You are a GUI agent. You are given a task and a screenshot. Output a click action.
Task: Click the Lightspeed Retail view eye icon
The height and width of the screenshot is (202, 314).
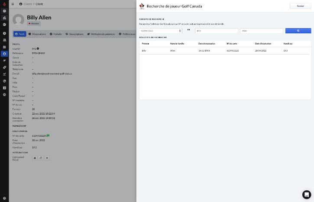click(x=47, y=158)
